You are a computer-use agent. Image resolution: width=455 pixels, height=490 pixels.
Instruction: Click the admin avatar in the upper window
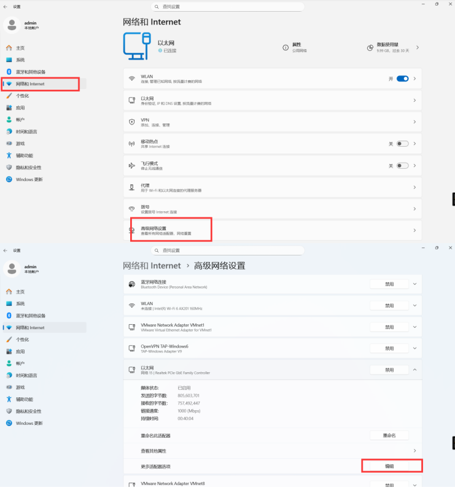12,25
